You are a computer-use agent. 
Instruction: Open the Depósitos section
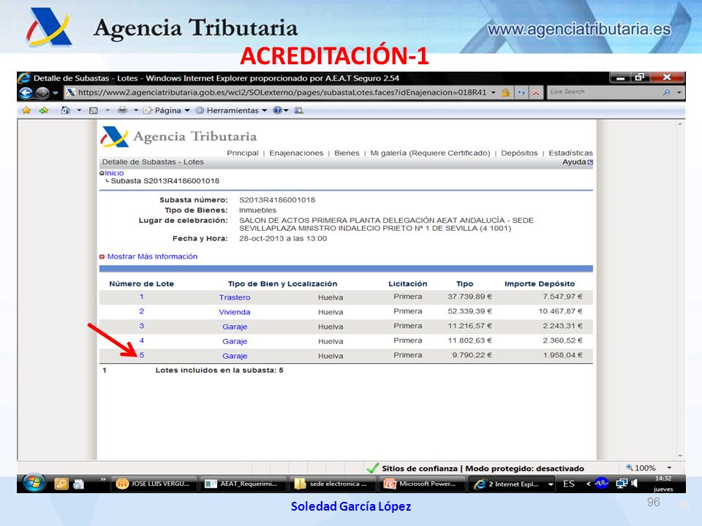click(x=519, y=153)
